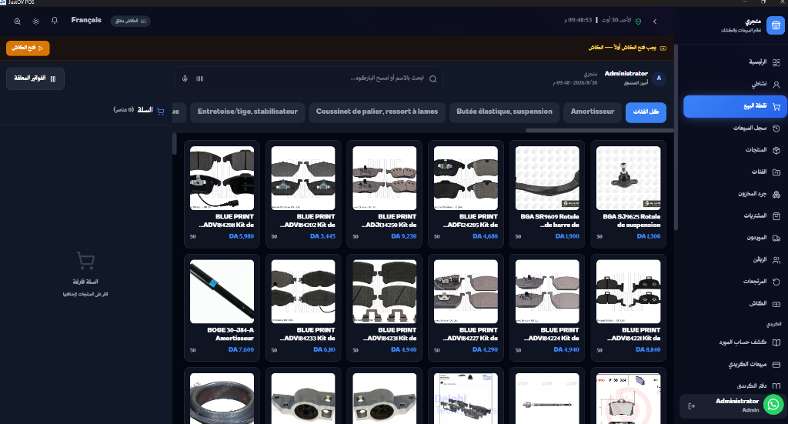Image resolution: width=788 pixels, height=424 pixels.
Task: Add BGA SR9609 Rotule de barre product
Action: [547, 194]
